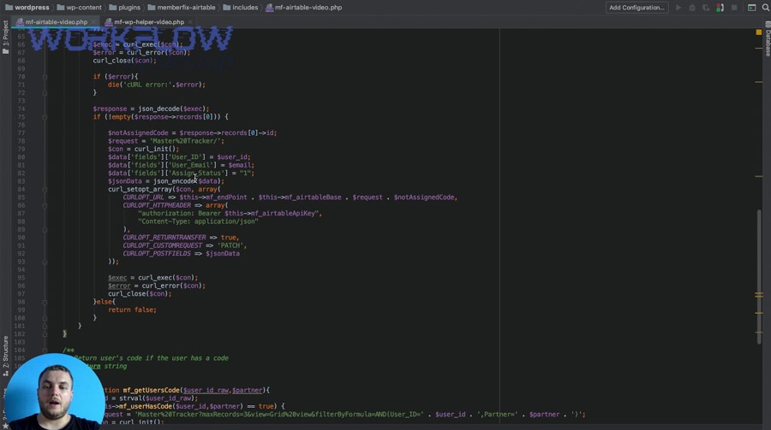The image size is (771, 430).
Task: Click the Run button in the toolbar
Action: [x=678, y=8]
